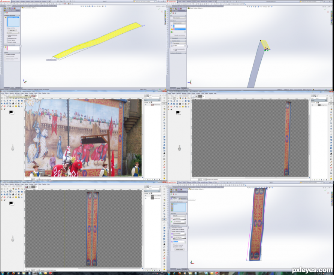The height and width of the screenshot is (275, 334).
Task: Enable Proportions constantes in the decal panel
Action: click(171, 228)
